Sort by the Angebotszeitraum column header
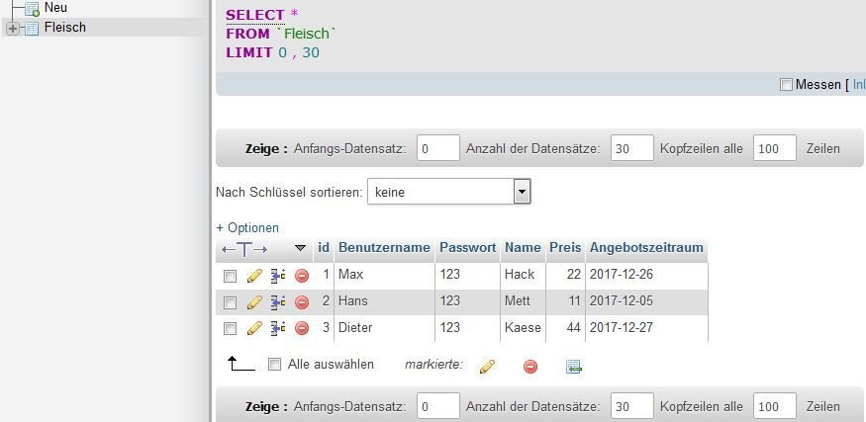The width and height of the screenshot is (866, 422). tap(646, 248)
